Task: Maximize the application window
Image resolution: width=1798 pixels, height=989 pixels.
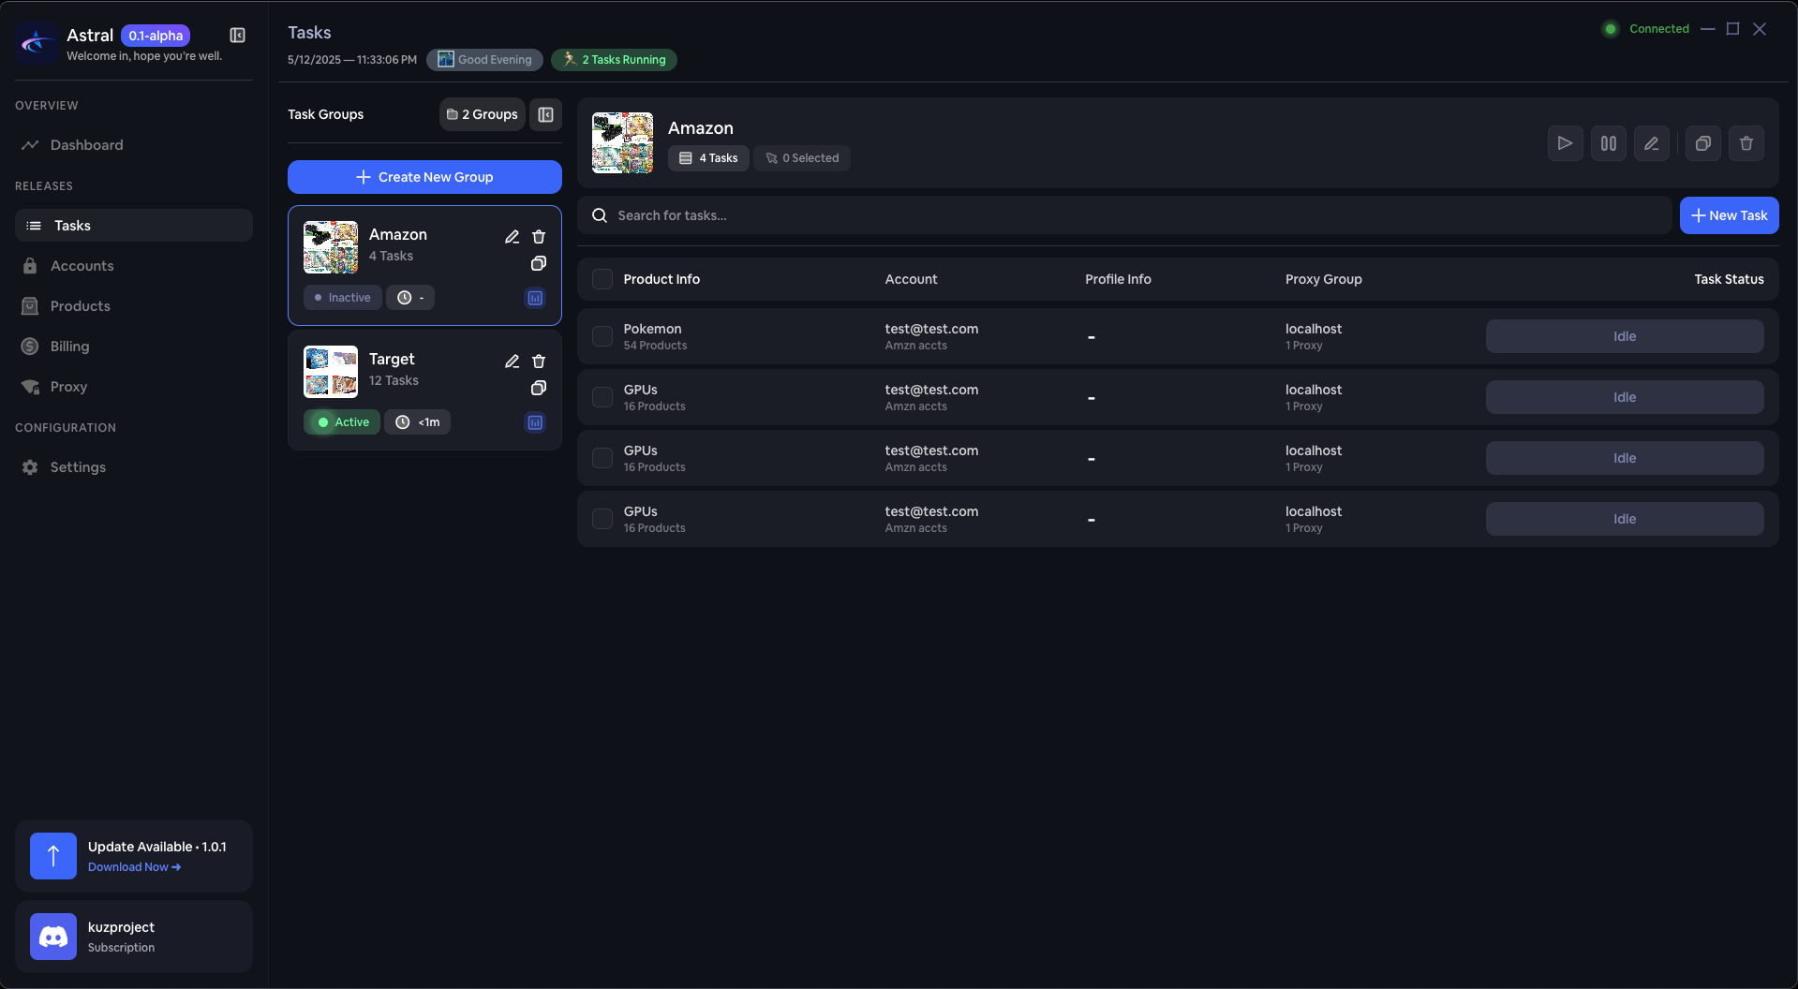Action: (x=1733, y=29)
